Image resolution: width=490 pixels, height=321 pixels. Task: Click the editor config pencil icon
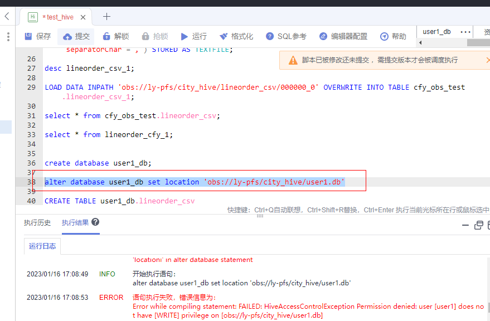[323, 36]
